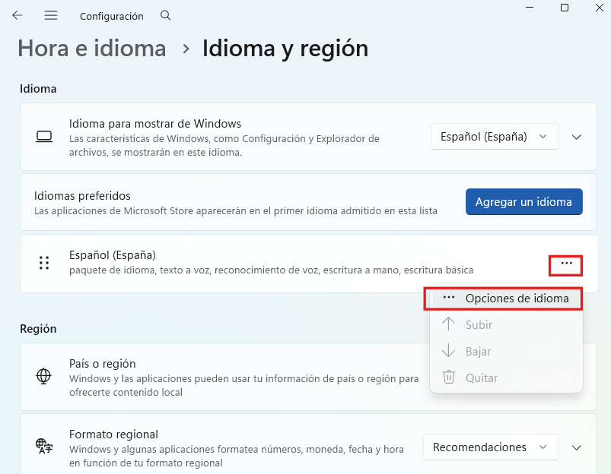
Task: Open the hamburger navigation menu
Action: pos(51,15)
